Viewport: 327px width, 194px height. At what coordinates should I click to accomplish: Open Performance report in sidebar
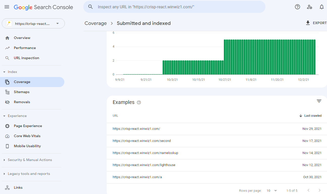click(25, 48)
